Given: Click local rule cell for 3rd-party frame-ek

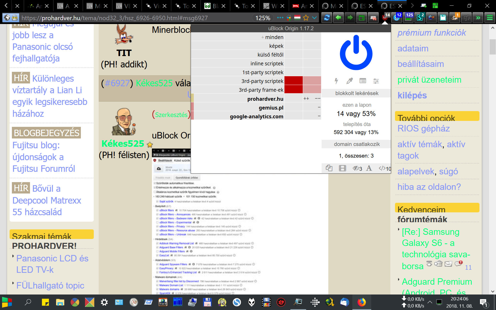Looking at the screenshot, I should point(312,90).
